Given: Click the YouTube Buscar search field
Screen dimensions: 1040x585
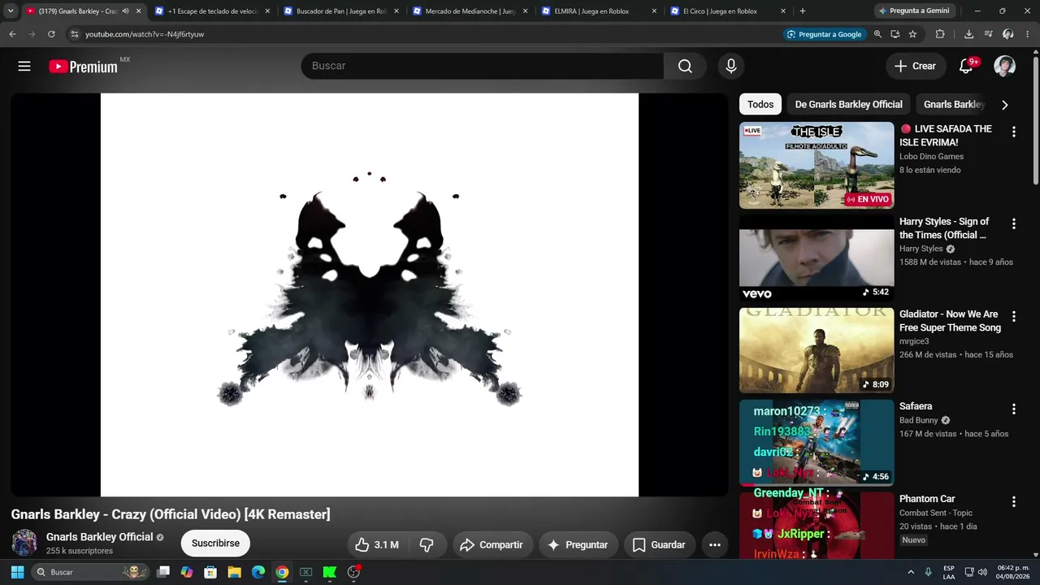Looking at the screenshot, I should pos(483,66).
